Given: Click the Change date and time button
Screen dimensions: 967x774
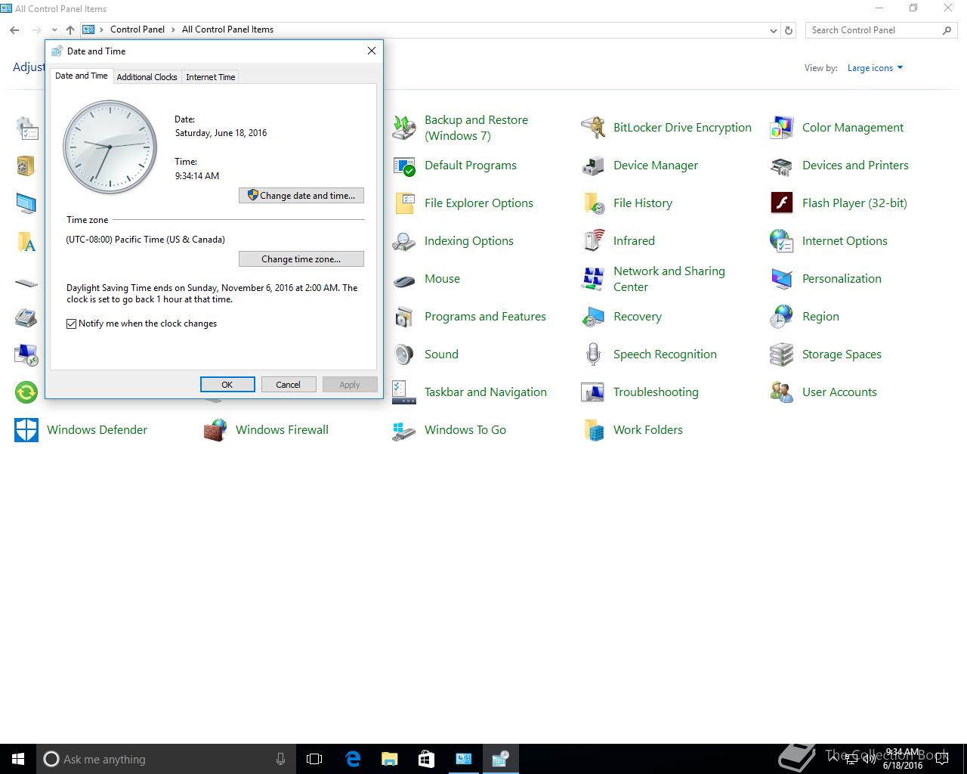Looking at the screenshot, I should [301, 196].
